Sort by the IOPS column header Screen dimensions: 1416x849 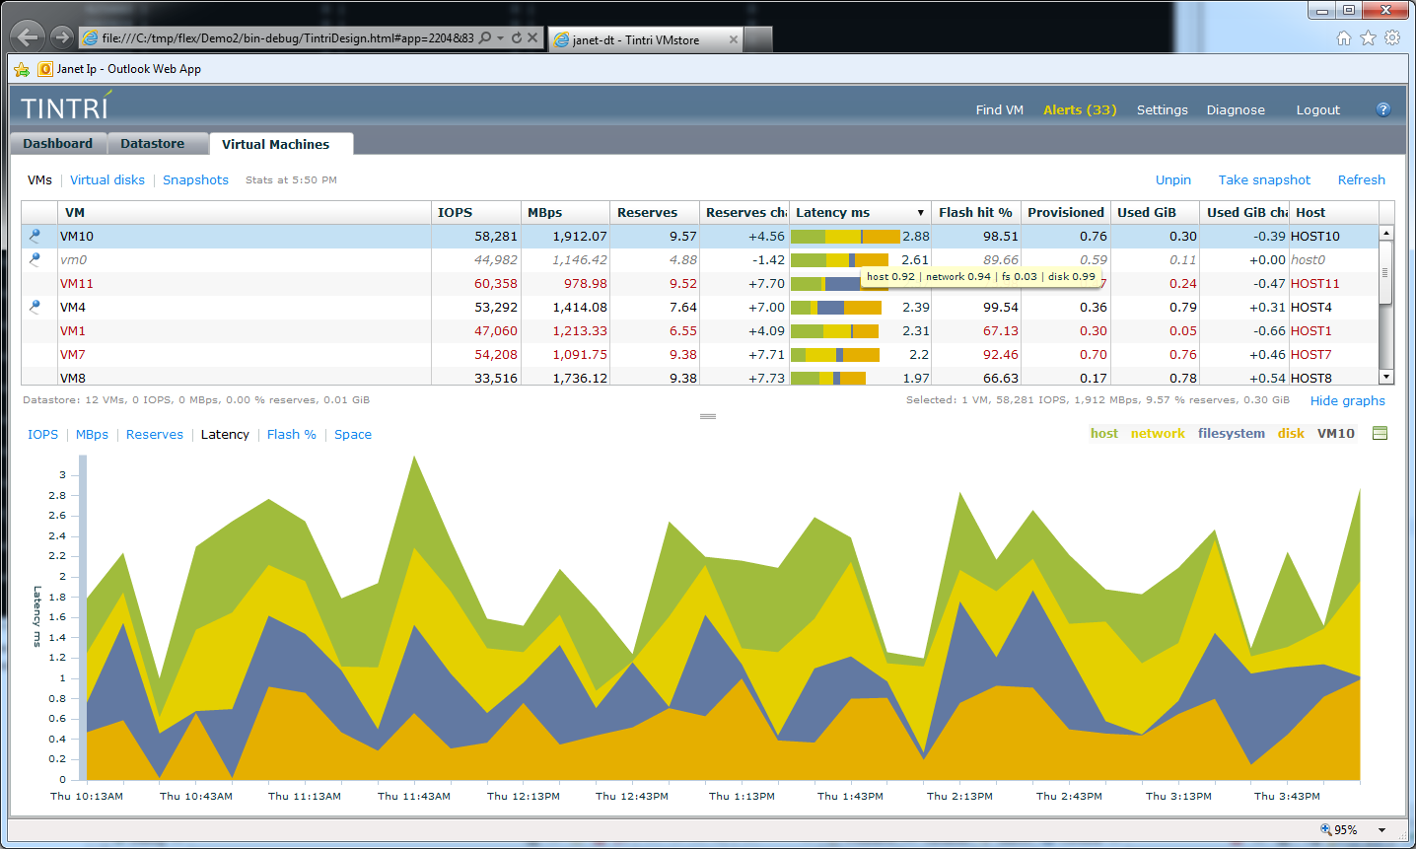click(x=475, y=212)
